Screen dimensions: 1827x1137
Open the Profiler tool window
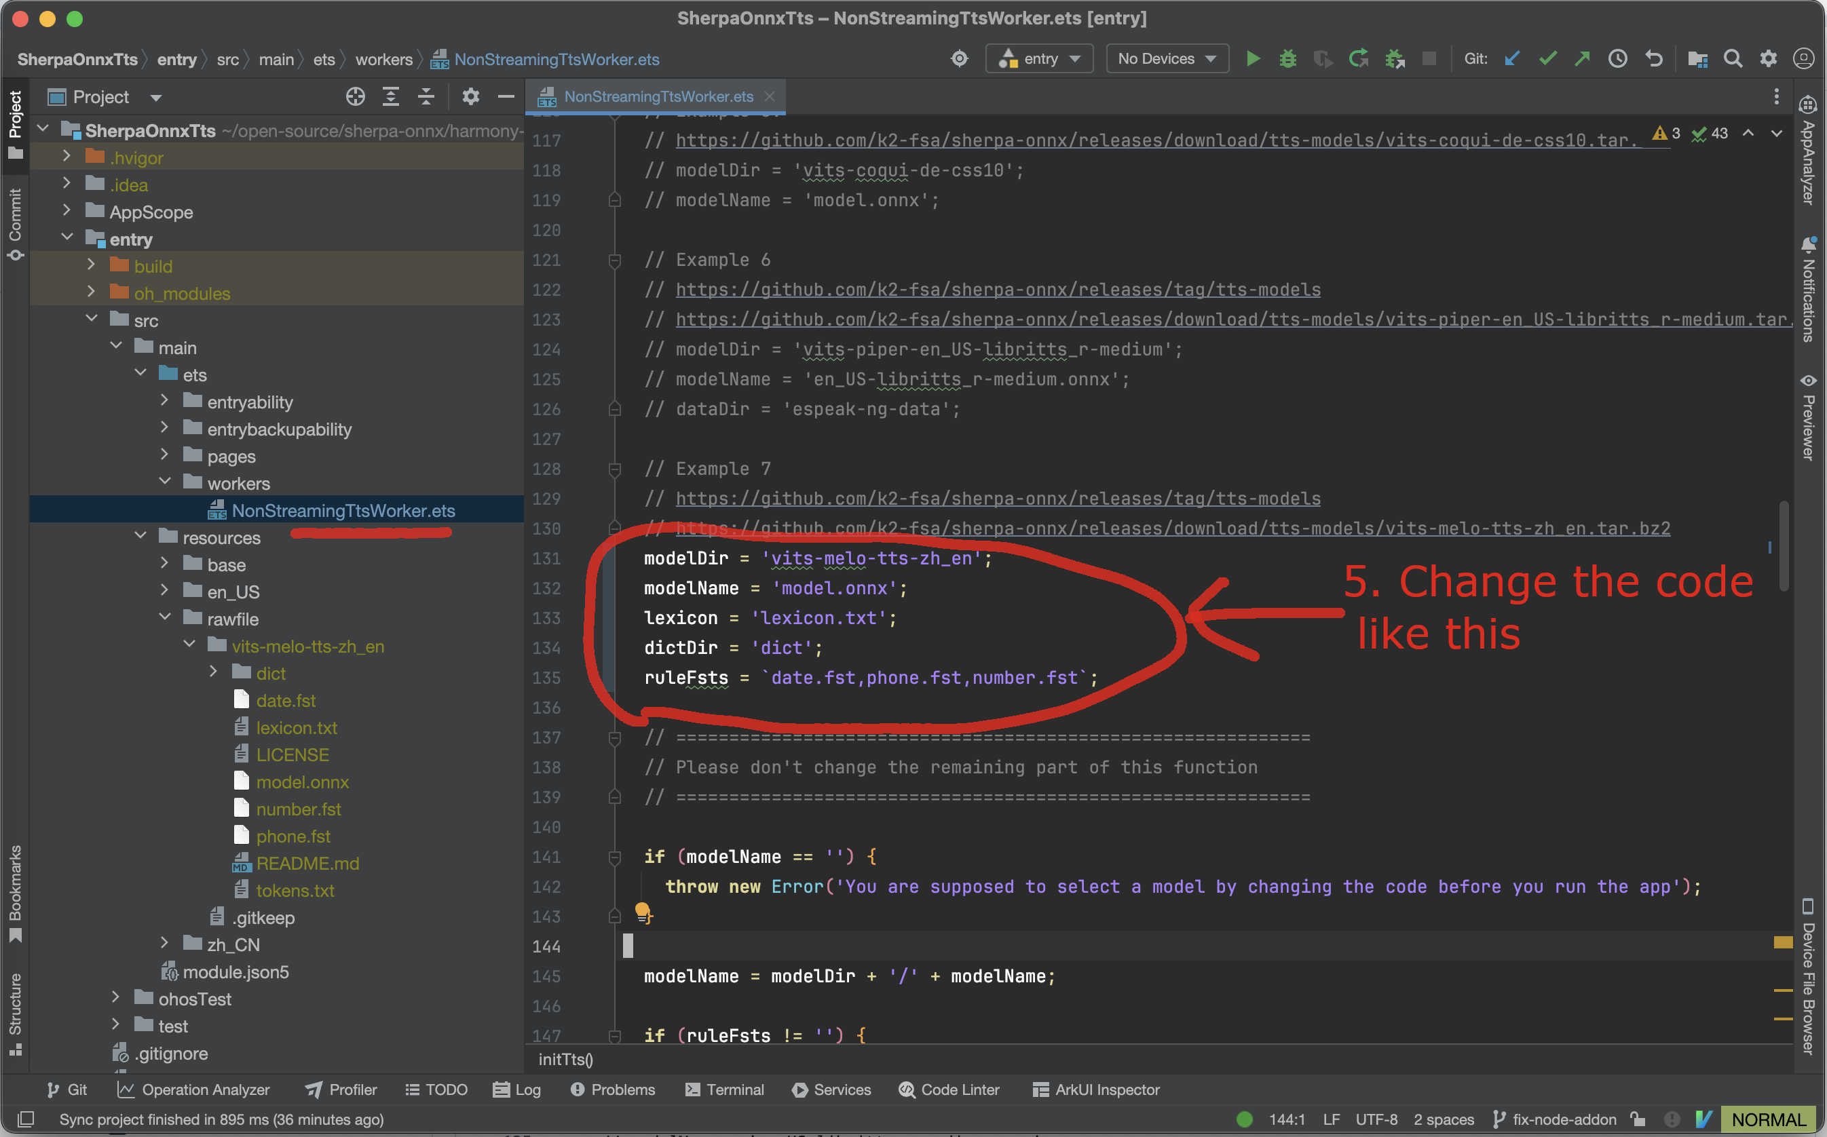point(341,1090)
